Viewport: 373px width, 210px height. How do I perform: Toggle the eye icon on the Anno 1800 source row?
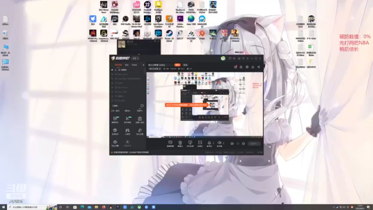tap(112, 91)
